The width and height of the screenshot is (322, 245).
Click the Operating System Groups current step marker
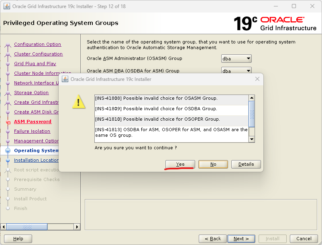tap(8, 150)
